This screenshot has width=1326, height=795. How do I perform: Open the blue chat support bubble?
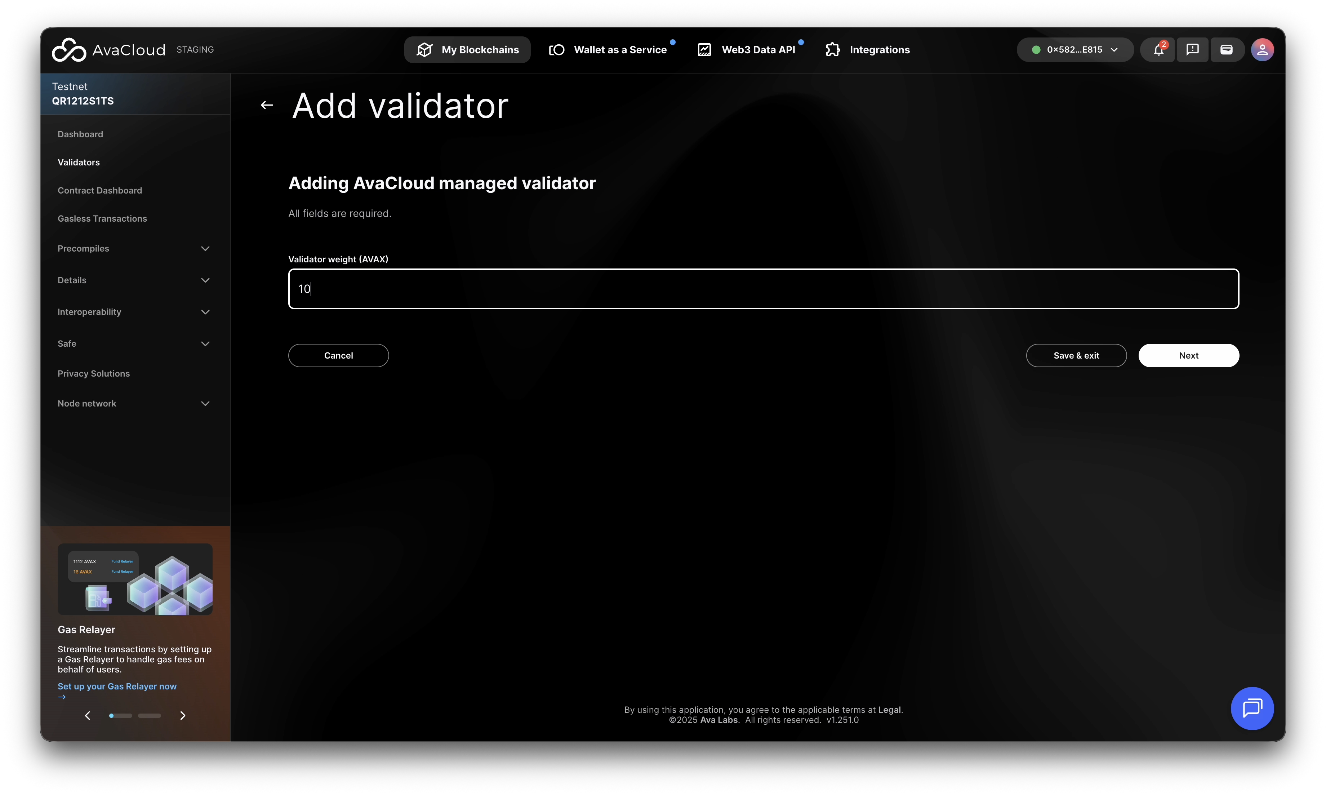(x=1251, y=708)
